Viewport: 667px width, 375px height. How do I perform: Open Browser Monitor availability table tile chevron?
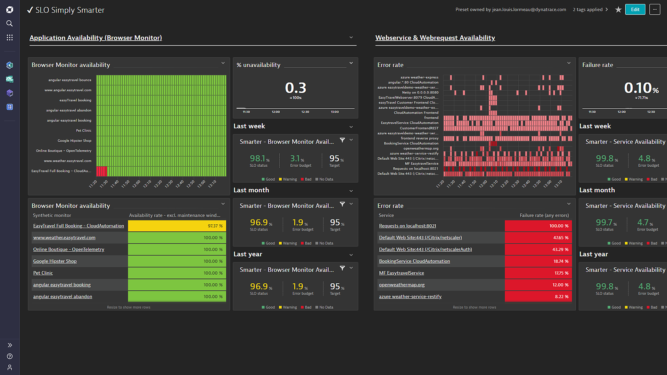pyautogui.click(x=223, y=204)
